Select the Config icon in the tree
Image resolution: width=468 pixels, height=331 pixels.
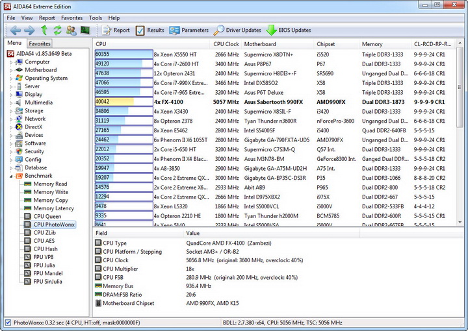(x=19, y=160)
